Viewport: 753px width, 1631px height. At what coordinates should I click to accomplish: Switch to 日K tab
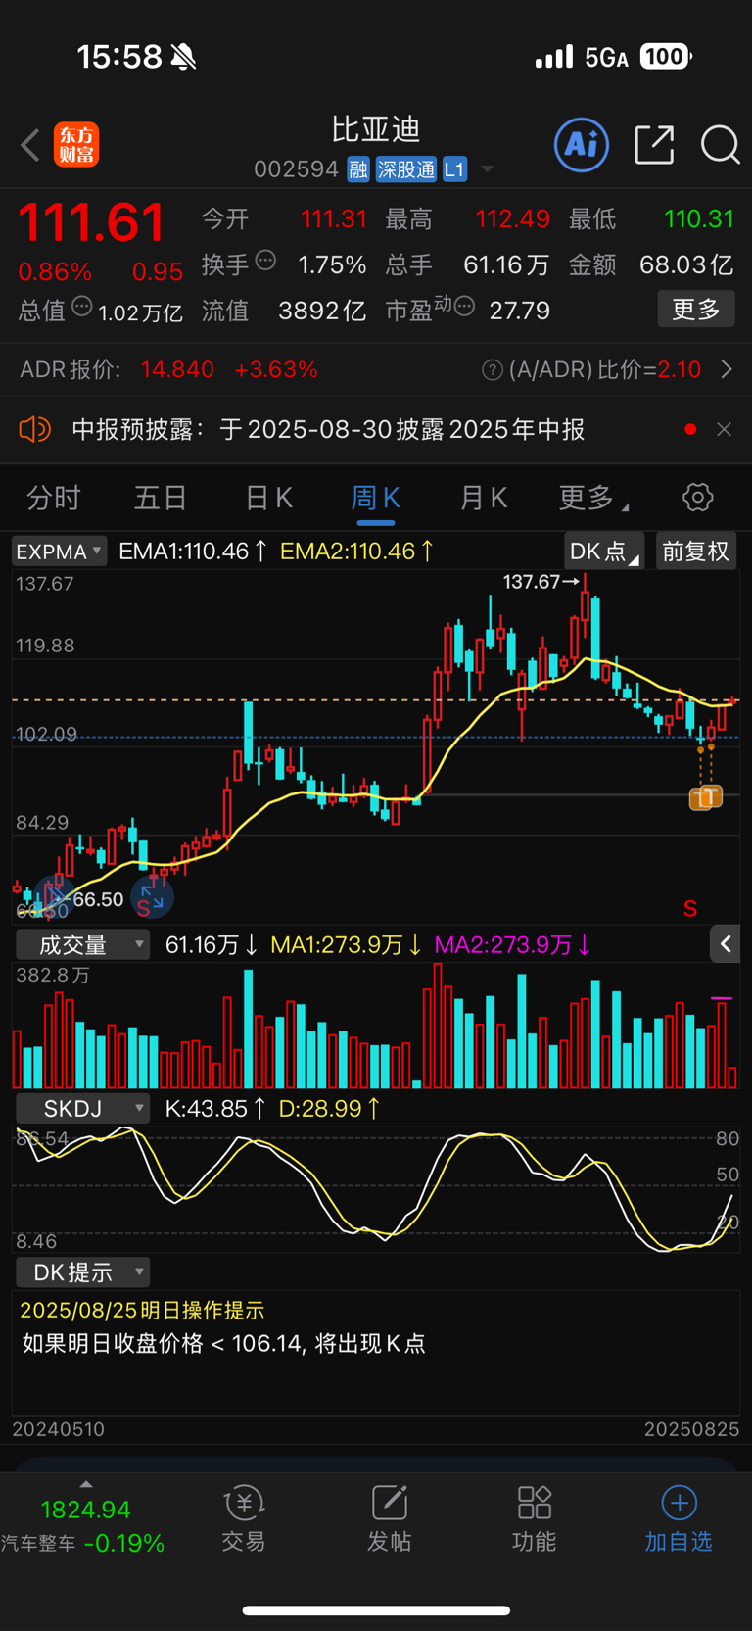[x=269, y=498]
